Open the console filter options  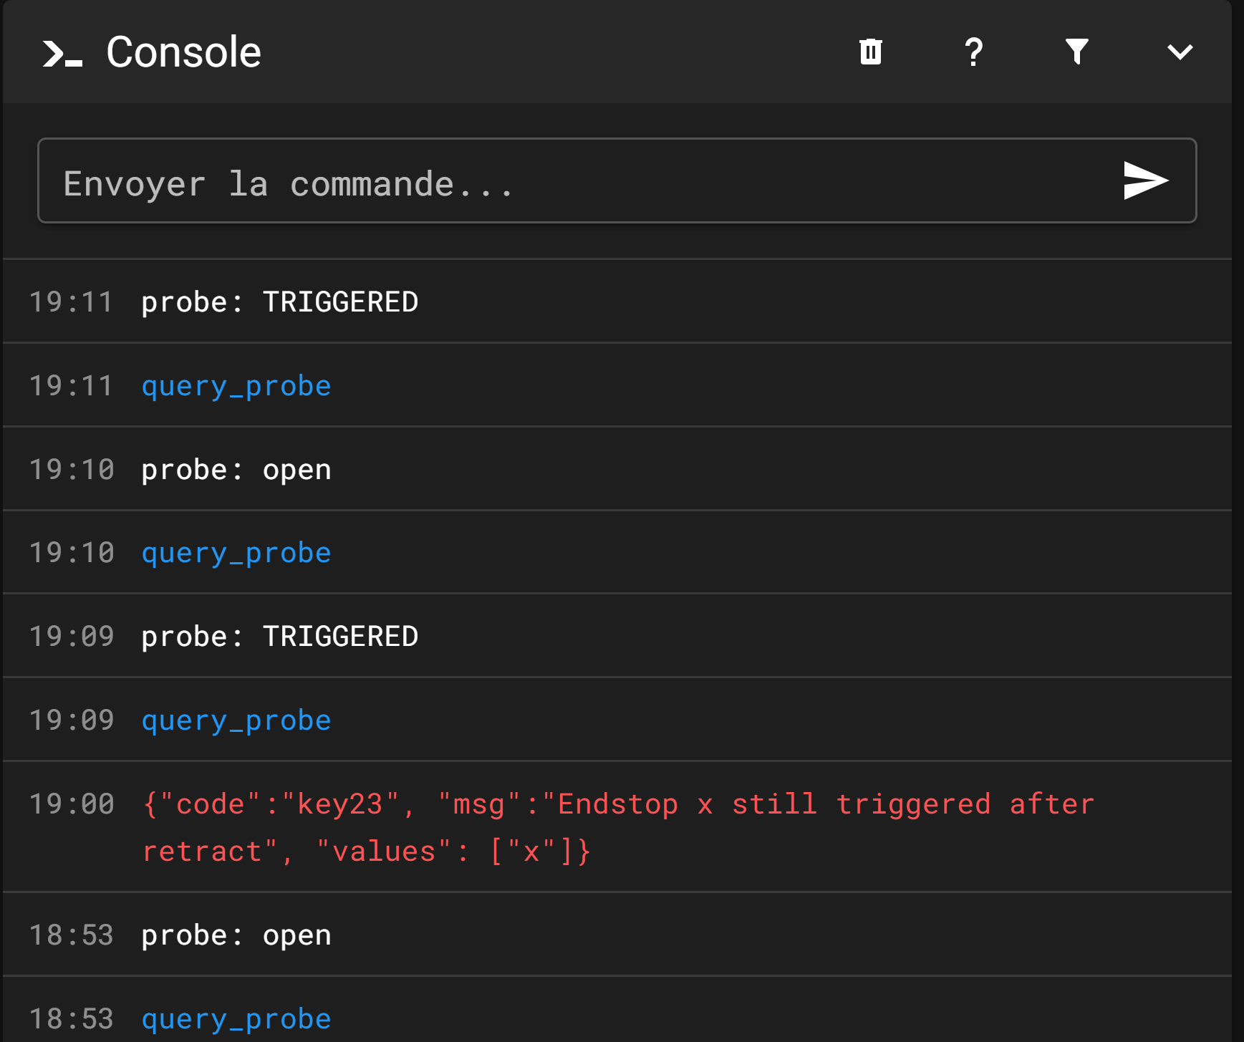coord(1076,52)
